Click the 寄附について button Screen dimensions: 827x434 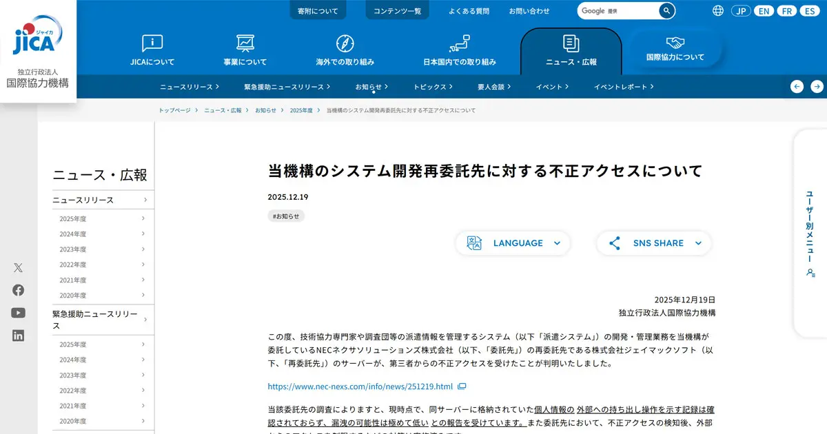[x=318, y=11]
